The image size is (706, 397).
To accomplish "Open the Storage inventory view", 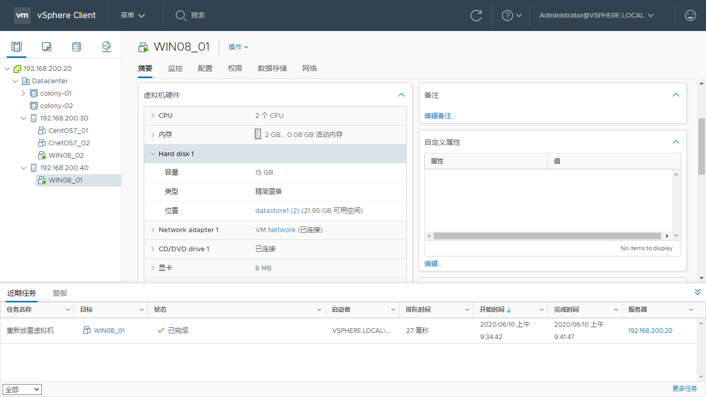I will [76, 47].
